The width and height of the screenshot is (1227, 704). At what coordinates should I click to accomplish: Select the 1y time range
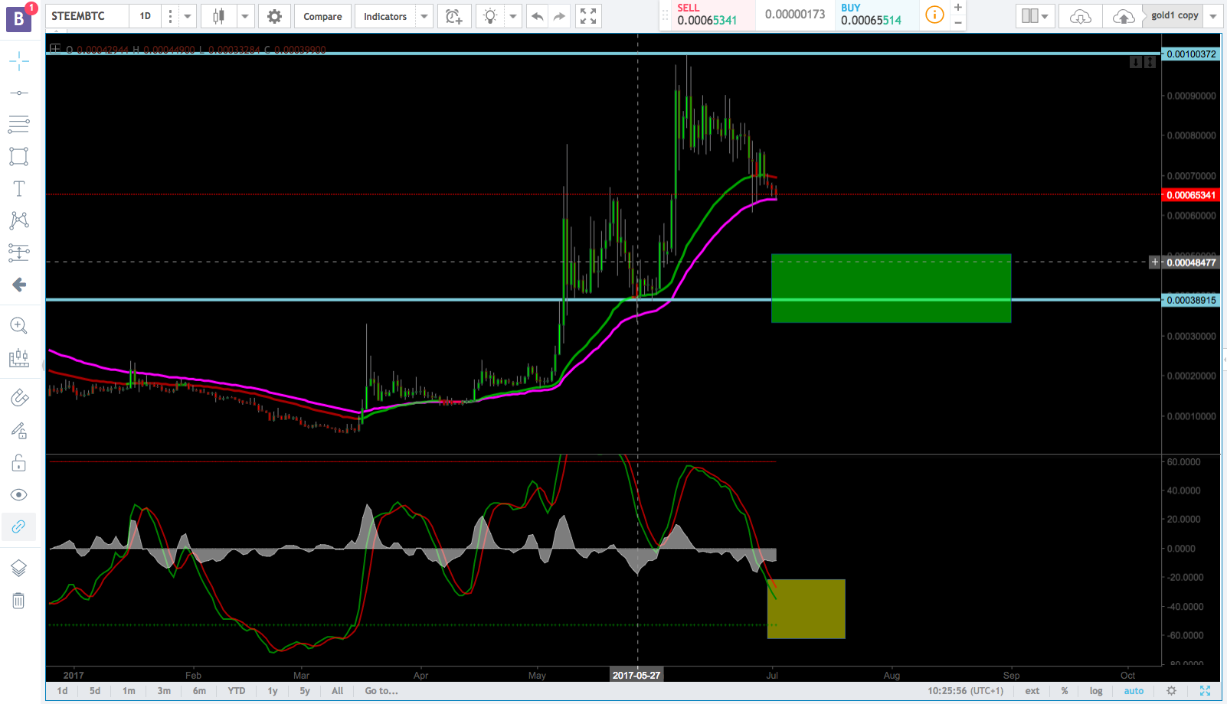tap(273, 691)
